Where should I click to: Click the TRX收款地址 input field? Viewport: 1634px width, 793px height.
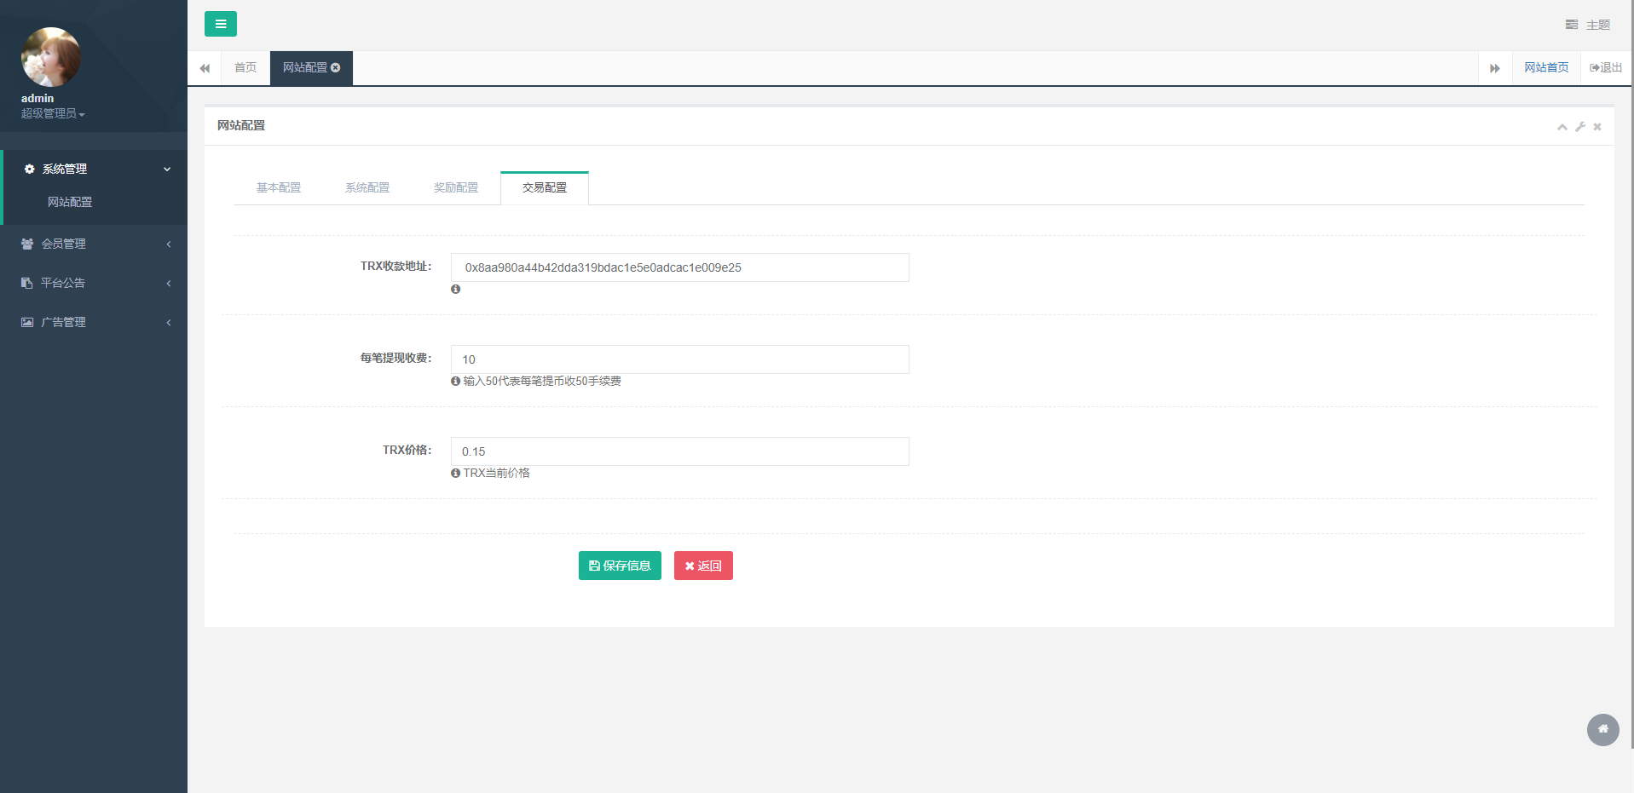[x=679, y=267]
